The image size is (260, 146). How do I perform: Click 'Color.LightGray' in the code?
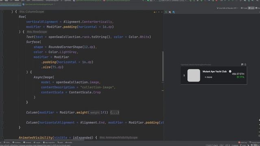(62, 52)
